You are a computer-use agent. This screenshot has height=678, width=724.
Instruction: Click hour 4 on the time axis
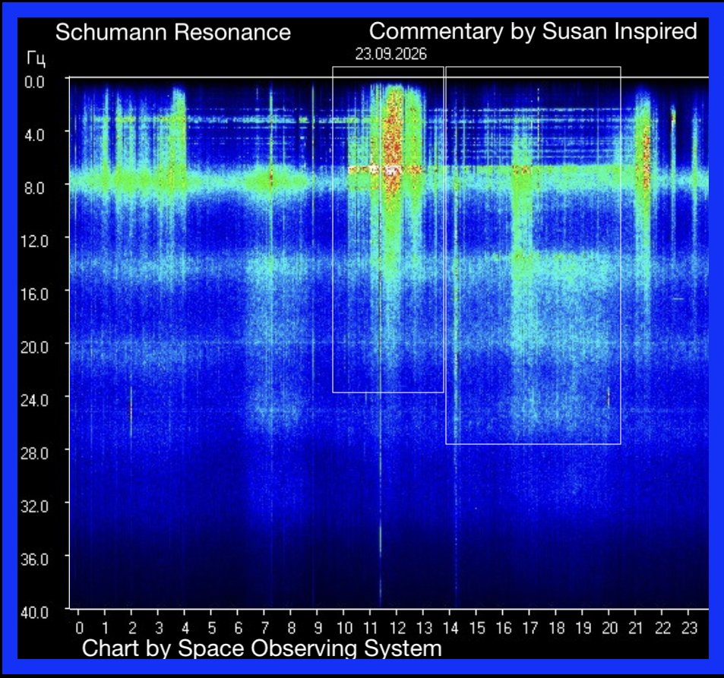pos(185,628)
